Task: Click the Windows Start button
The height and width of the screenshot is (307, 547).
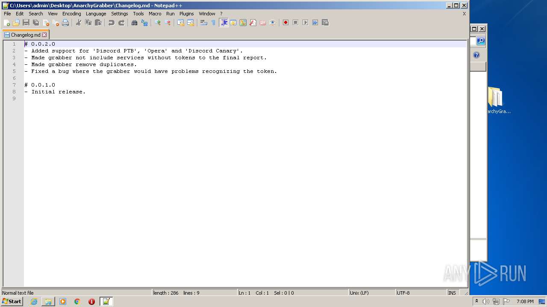Action: coord(12,301)
